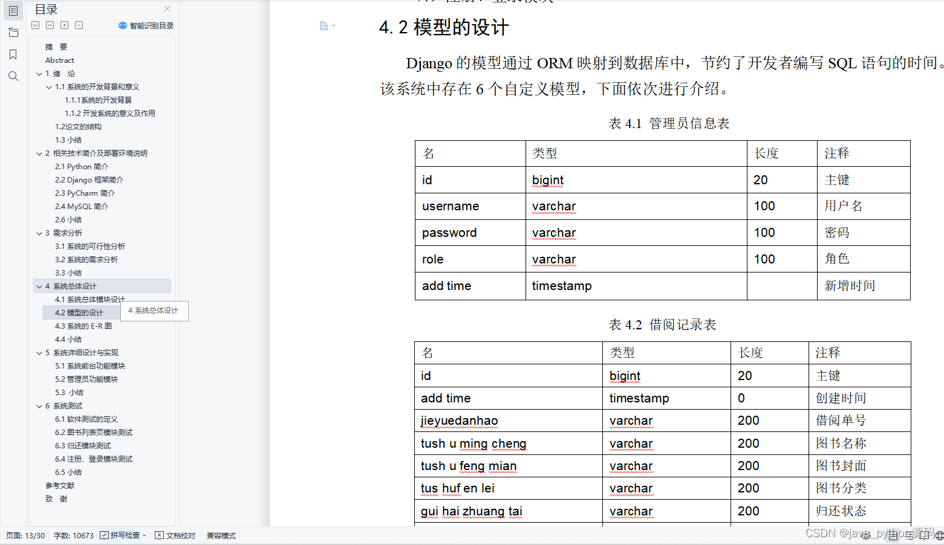Jump to 1.2论文的结构
Viewport: 944px width, 545px height.
point(78,127)
